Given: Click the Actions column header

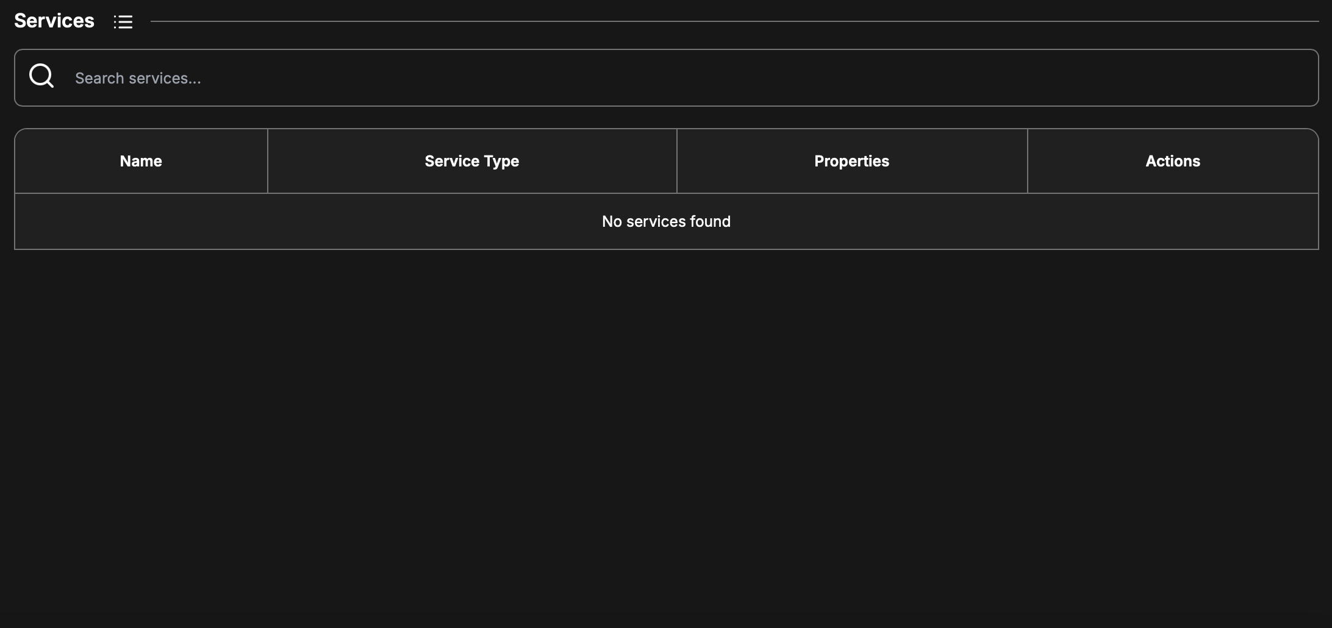Looking at the screenshot, I should click(x=1172, y=161).
